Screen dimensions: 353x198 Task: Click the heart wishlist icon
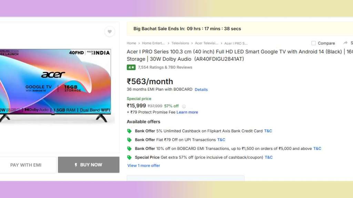[x=110, y=32]
